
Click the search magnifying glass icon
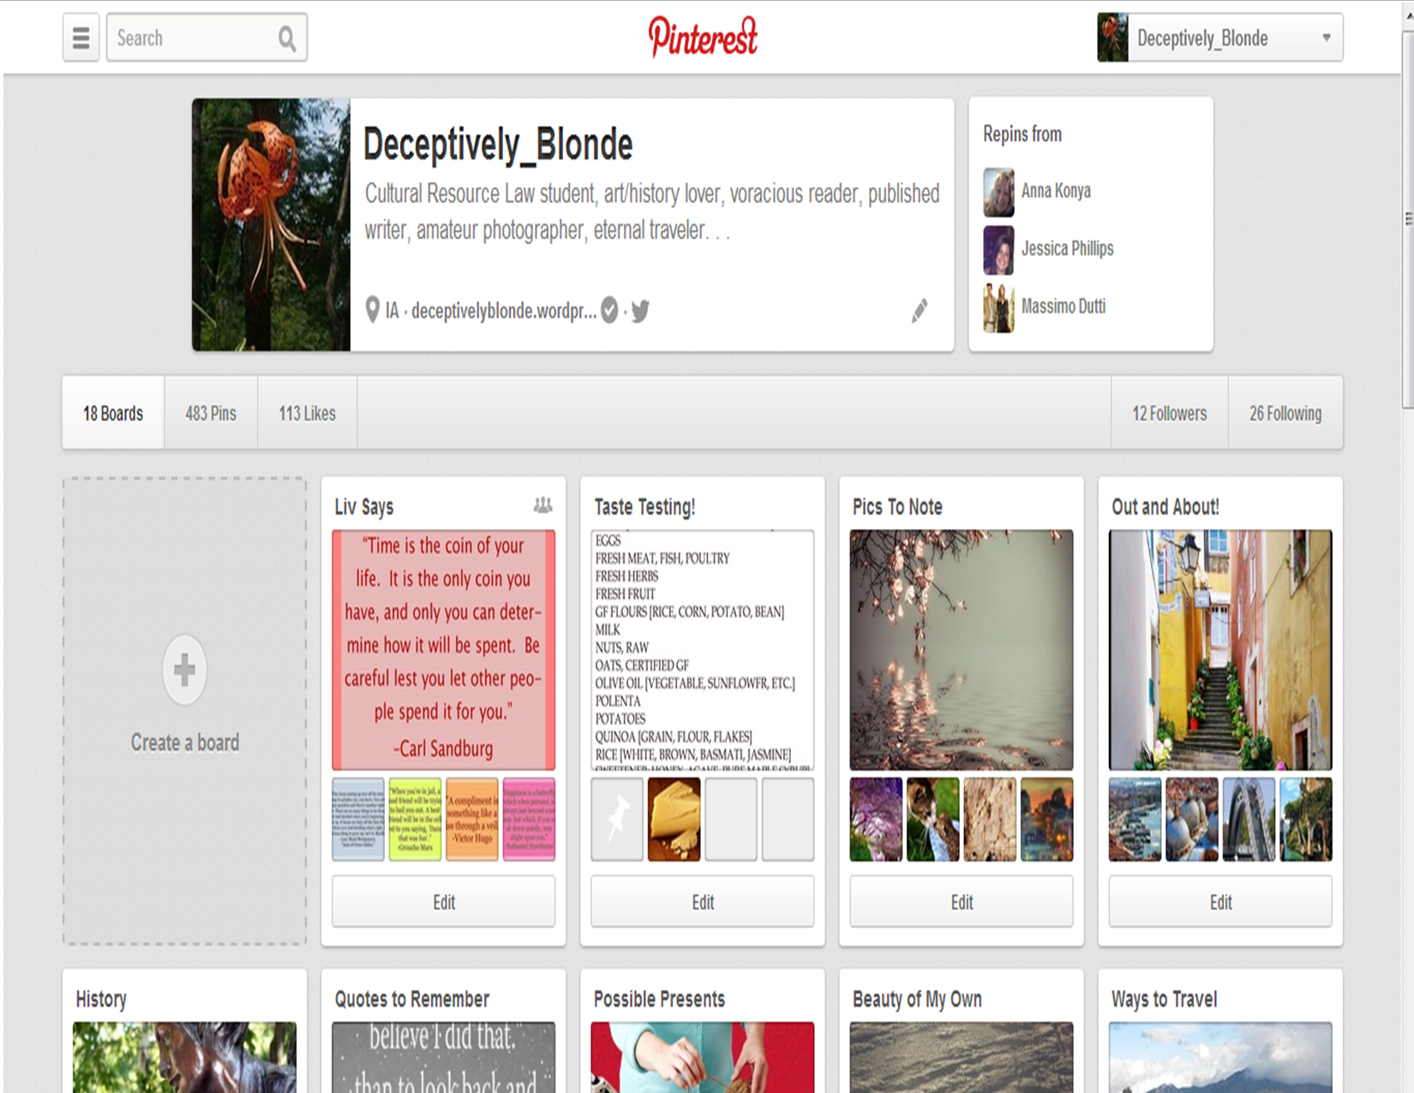click(287, 39)
